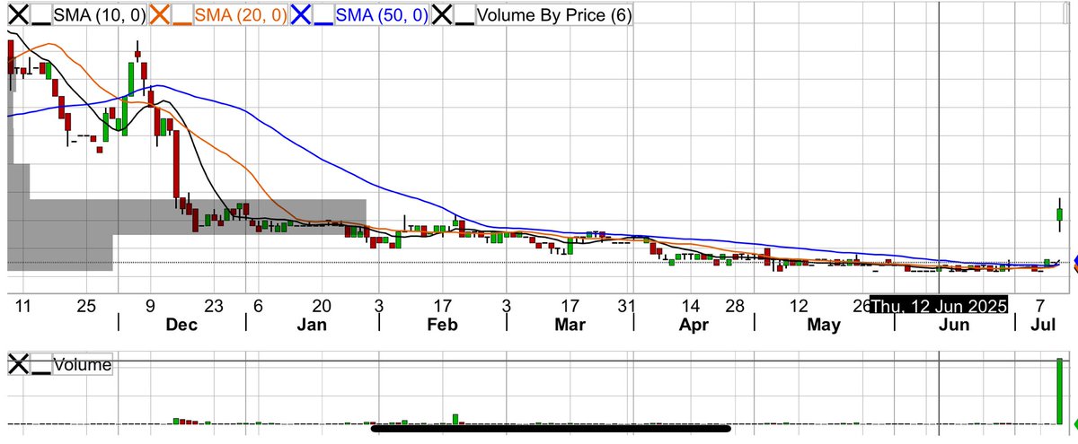1078x444 pixels.
Task: Click the black horizontal scrollbar under volume panel
Action: click(x=552, y=429)
